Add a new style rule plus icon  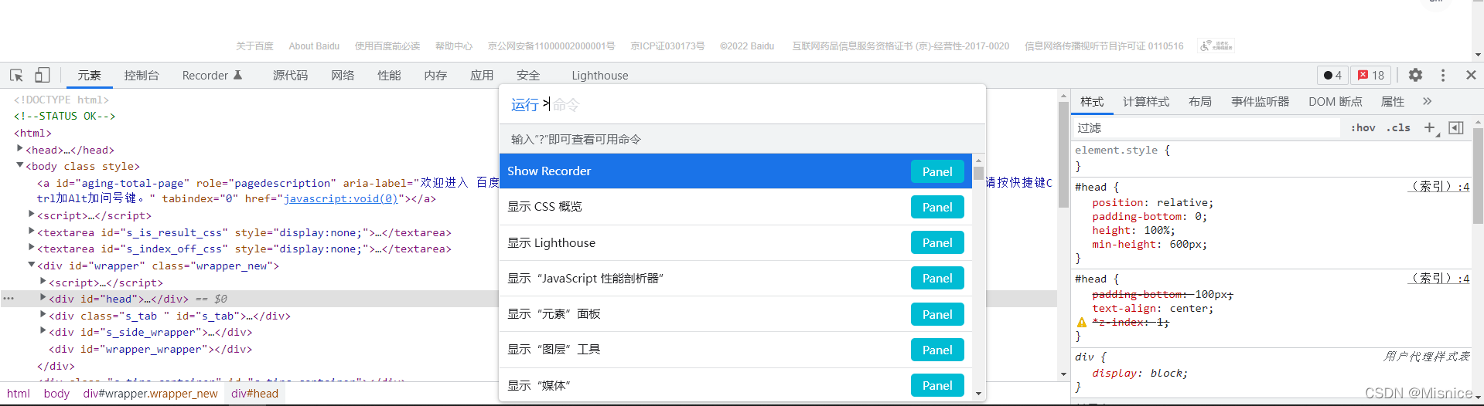coord(1429,127)
